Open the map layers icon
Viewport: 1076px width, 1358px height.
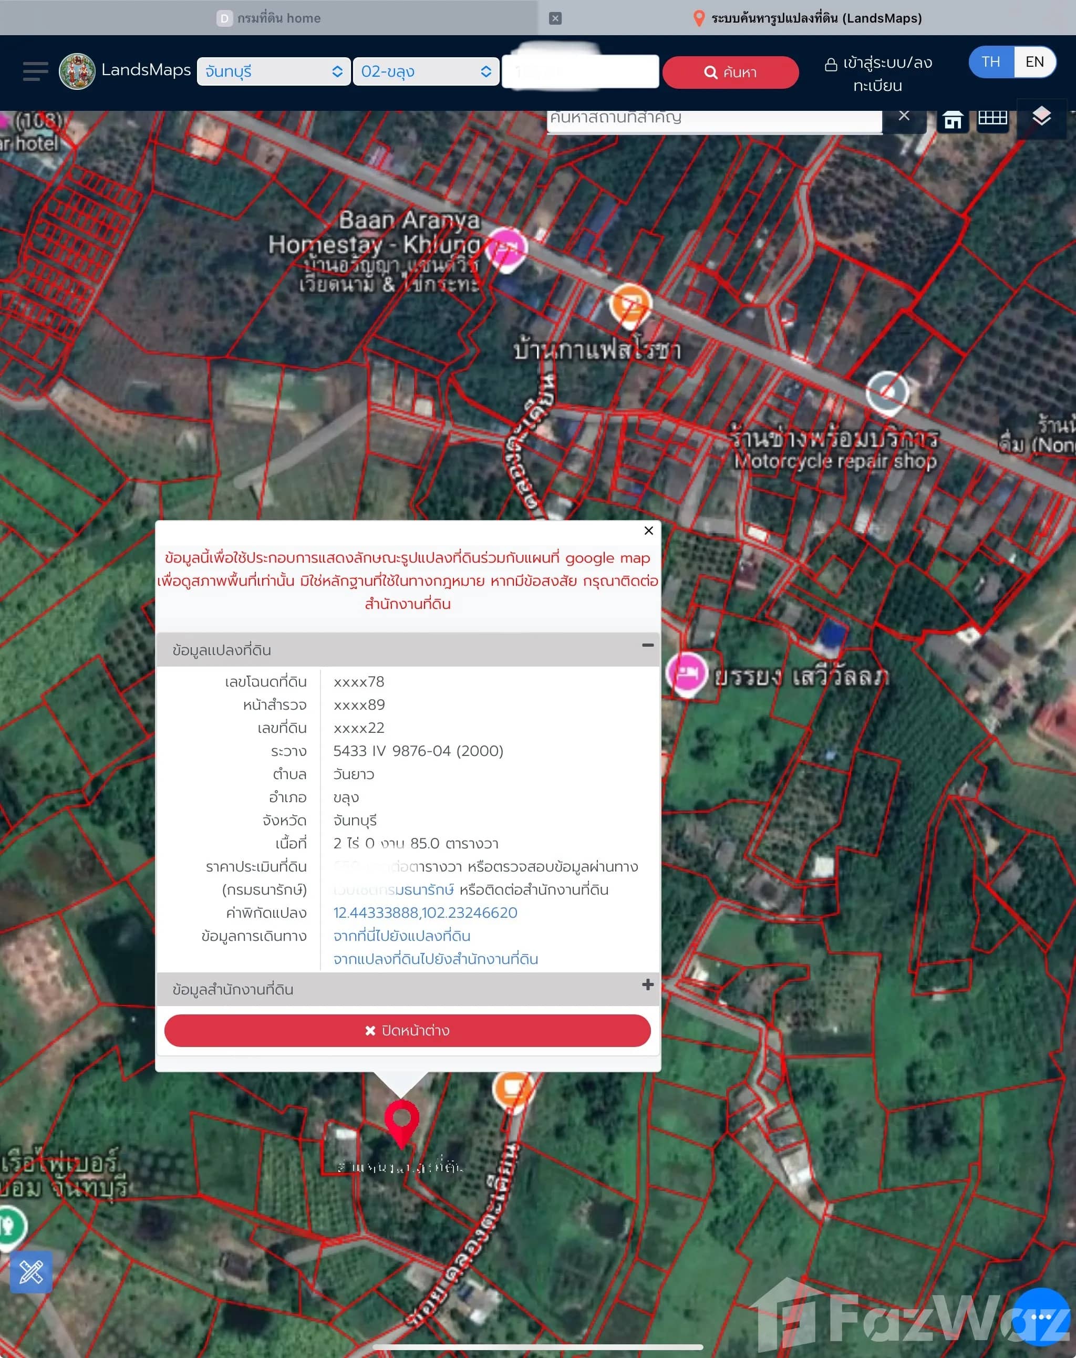click(1041, 117)
